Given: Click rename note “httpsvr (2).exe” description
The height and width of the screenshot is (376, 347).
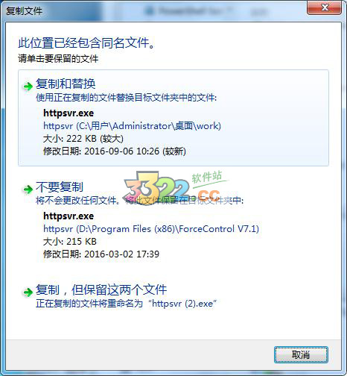Looking at the screenshot, I should 126,304.
